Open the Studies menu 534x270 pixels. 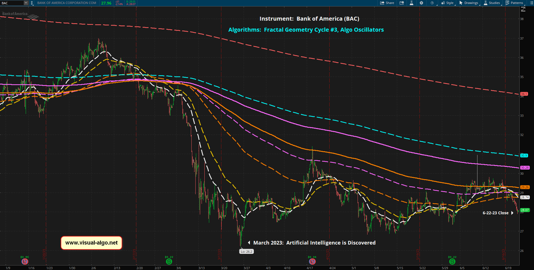click(x=491, y=3)
